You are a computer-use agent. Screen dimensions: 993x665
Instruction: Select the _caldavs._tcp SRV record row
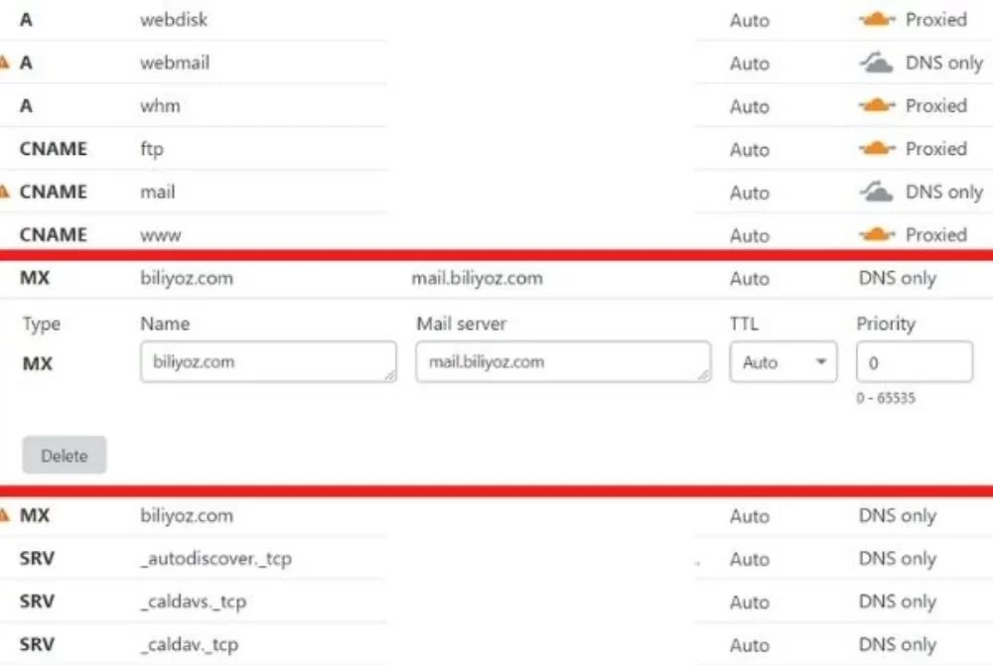(x=496, y=601)
